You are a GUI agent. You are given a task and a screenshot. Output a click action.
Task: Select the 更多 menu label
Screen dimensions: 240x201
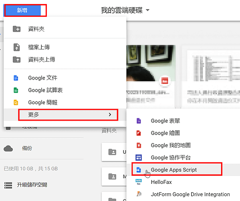[x=33, y=114]
